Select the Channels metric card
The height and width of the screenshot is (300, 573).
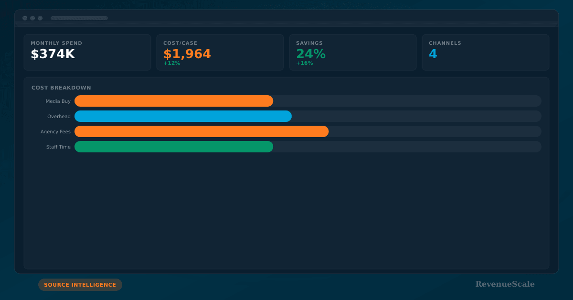coord(485,52)
